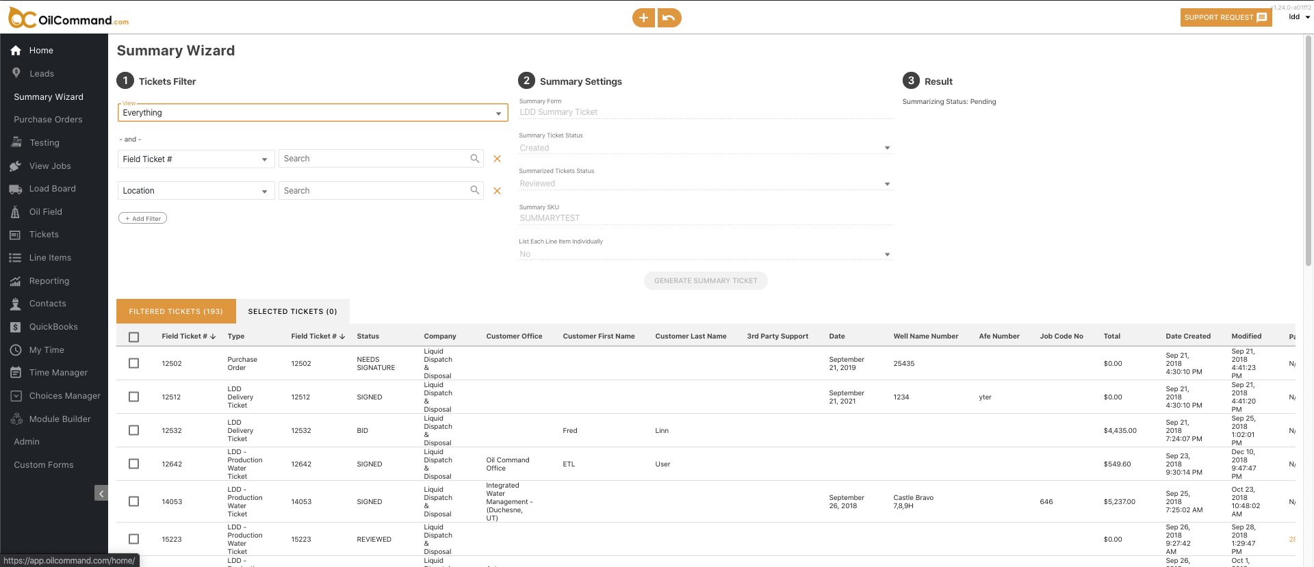This screenshot has height=567, width=1314.
Task: Remove the Location filter with X icon
Action: pyautogui.click(x=498, y=191)
